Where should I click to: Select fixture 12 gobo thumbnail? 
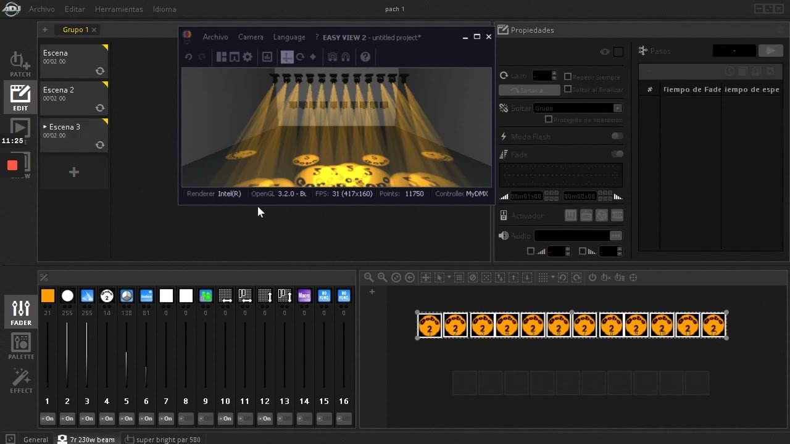(713, 325)
